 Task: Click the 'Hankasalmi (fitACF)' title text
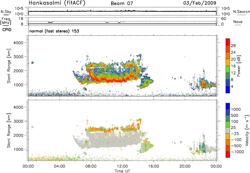57,3
